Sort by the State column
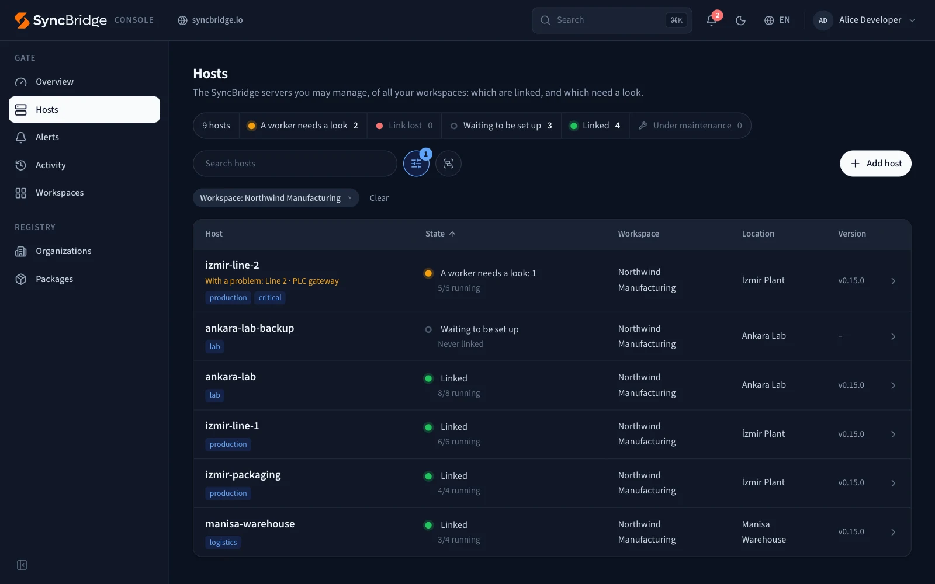 tap(441, 234)
